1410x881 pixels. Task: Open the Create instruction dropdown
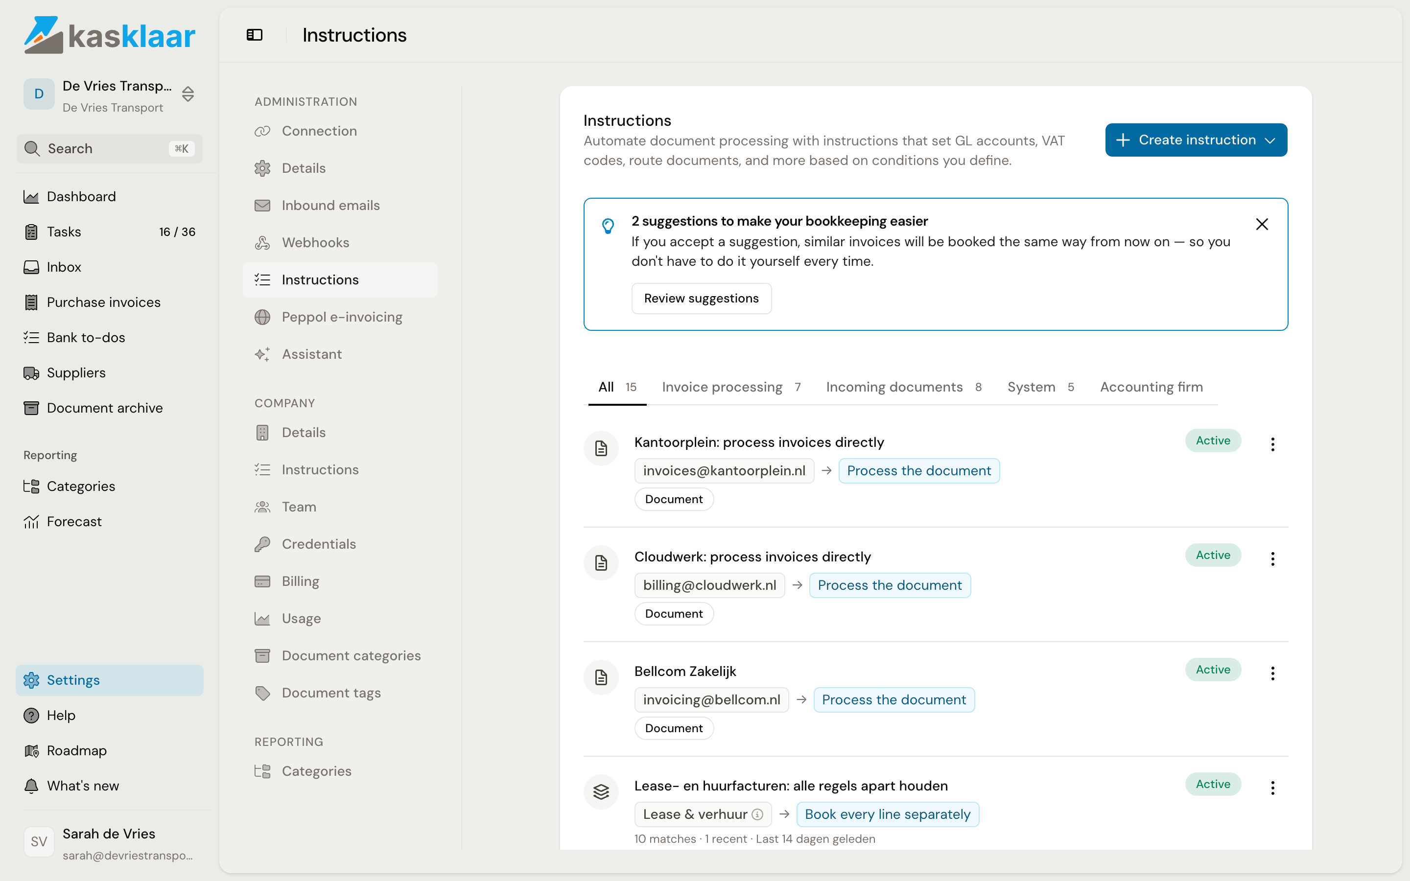1196,140
